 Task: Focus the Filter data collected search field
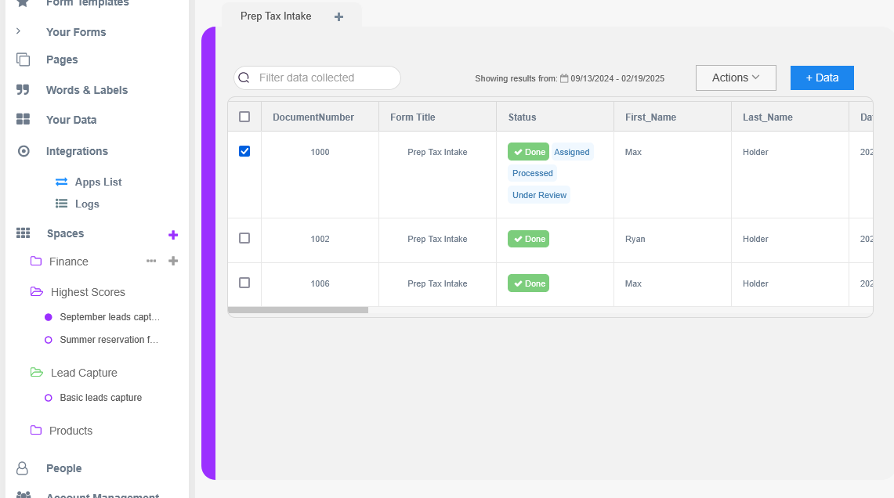[x=325, y=78]
